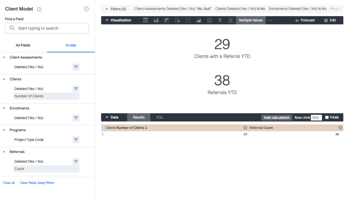This screenshot has width=349, height=201.
Task: Focus the Find a Field search box
Action: point(47,28)
